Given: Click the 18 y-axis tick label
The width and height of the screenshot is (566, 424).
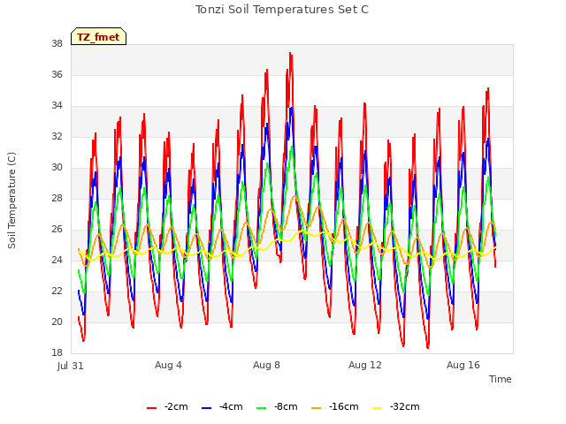Looking at the screenshot, I should tap(57, 353).
